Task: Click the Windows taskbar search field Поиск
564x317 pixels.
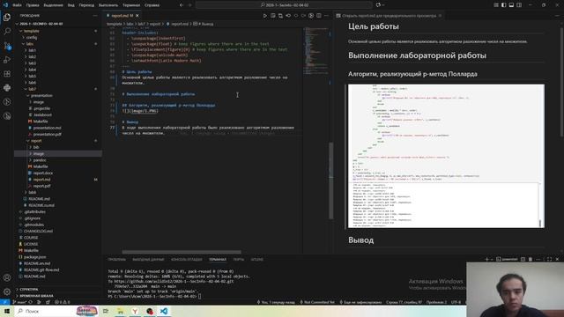Action: tap(45, 311)
